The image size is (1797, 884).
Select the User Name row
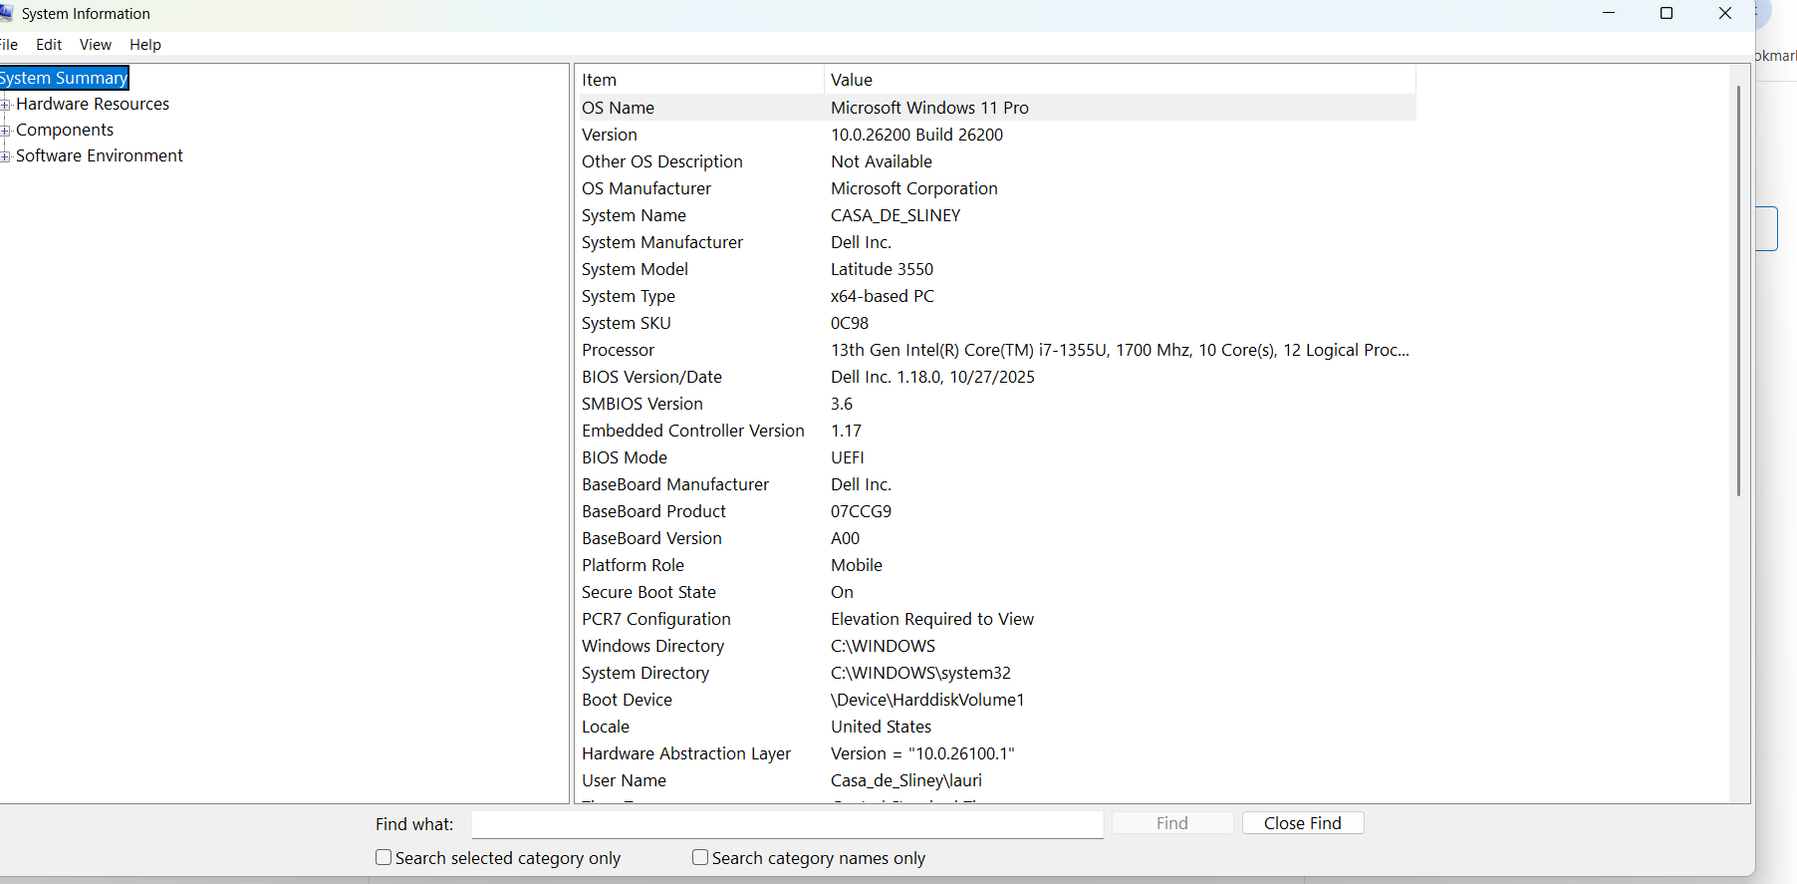pos(996,780)
